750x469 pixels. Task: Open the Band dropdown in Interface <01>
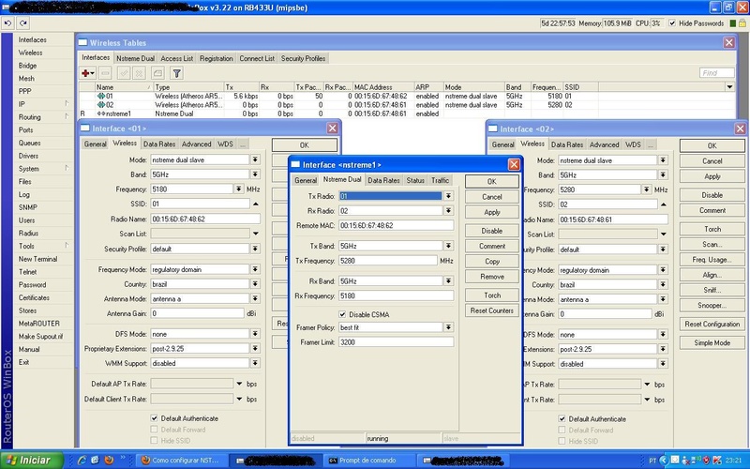(x=255, y=174)
